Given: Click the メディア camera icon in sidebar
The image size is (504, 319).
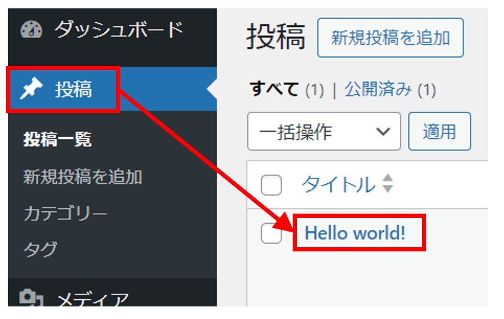Looking at the screenshot, I should point(29,299).
